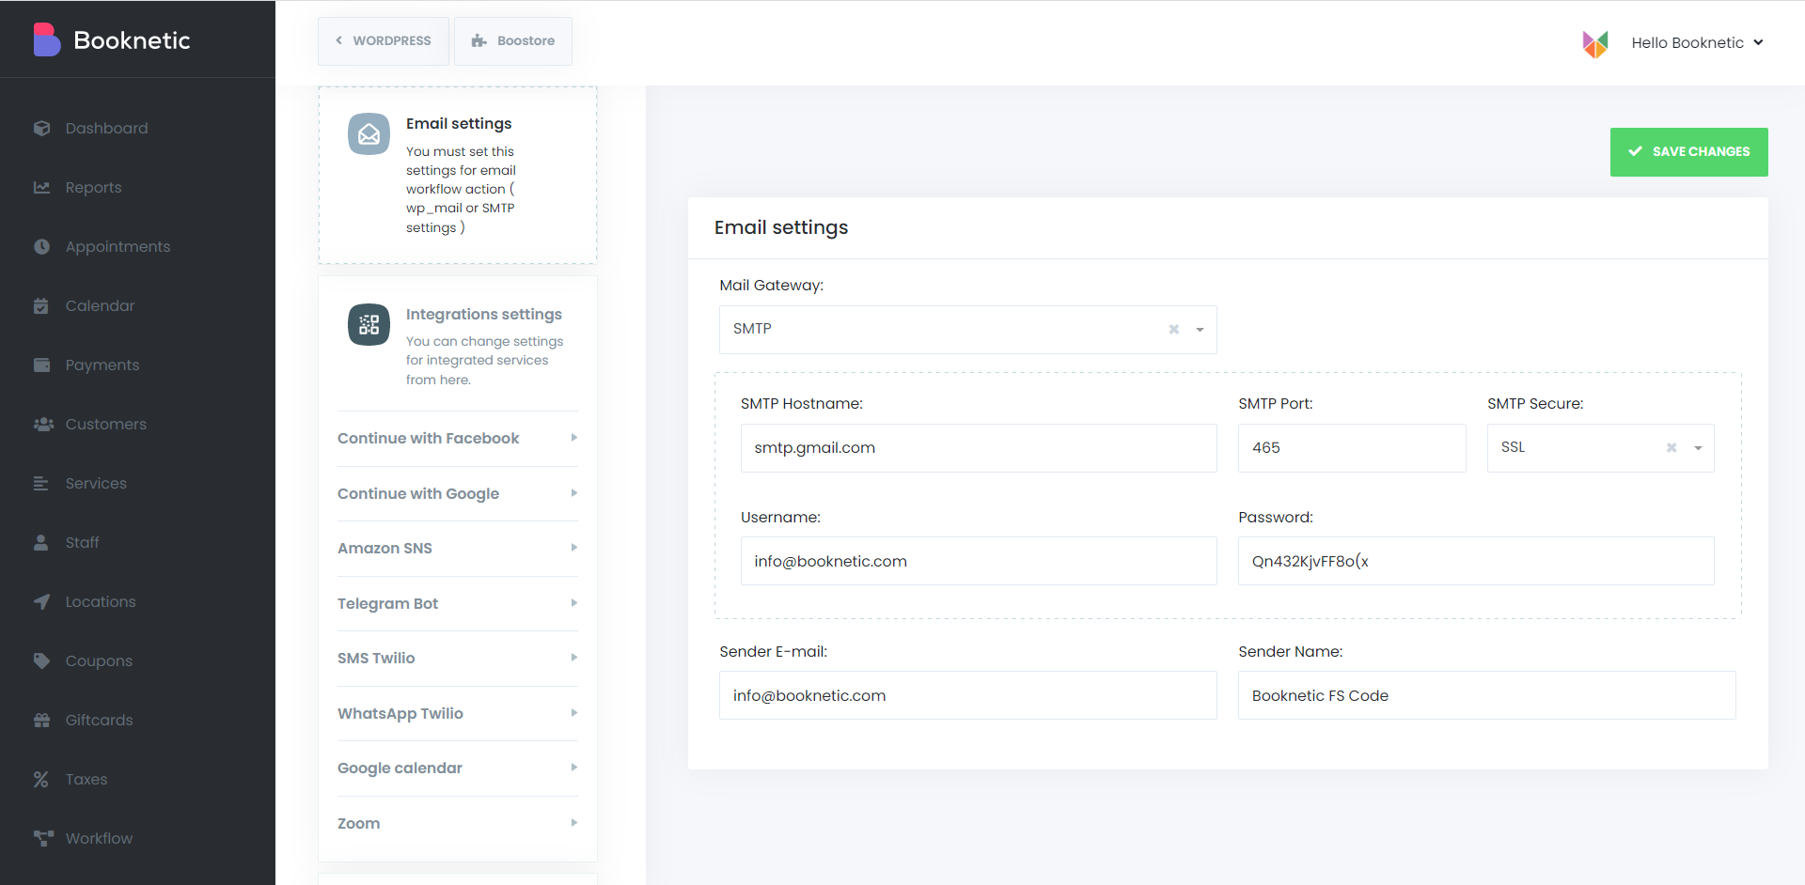Click the Integrations settings grid icon

click(369, 325)
